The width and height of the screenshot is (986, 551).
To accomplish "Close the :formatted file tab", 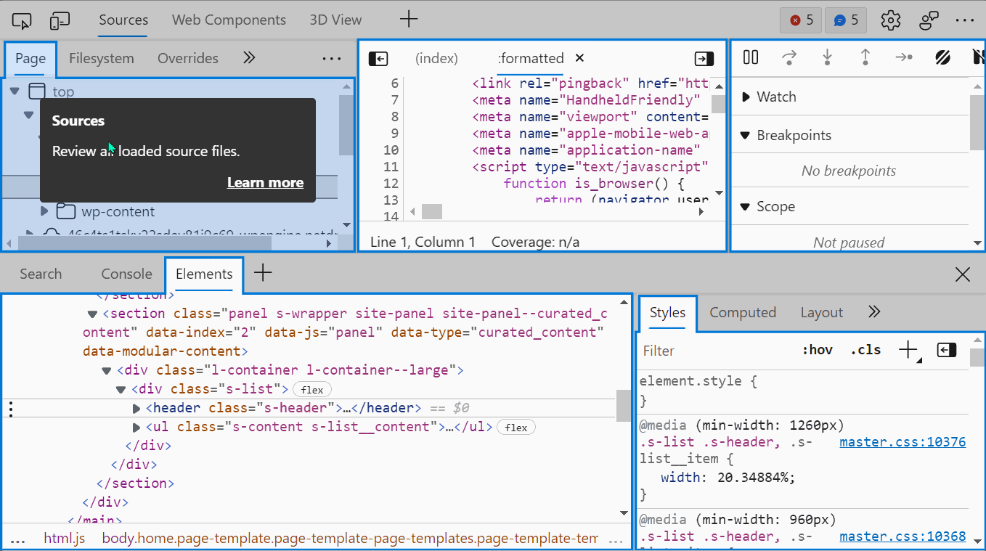I will point(579,58).
